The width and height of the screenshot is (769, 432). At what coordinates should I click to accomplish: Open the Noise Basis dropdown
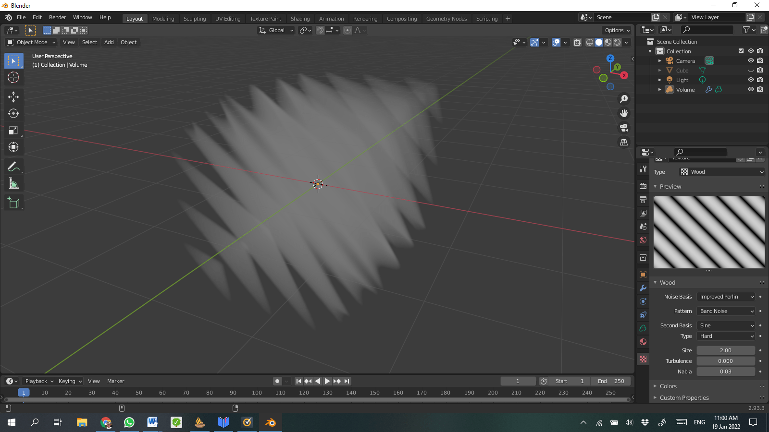pos(725,297)
